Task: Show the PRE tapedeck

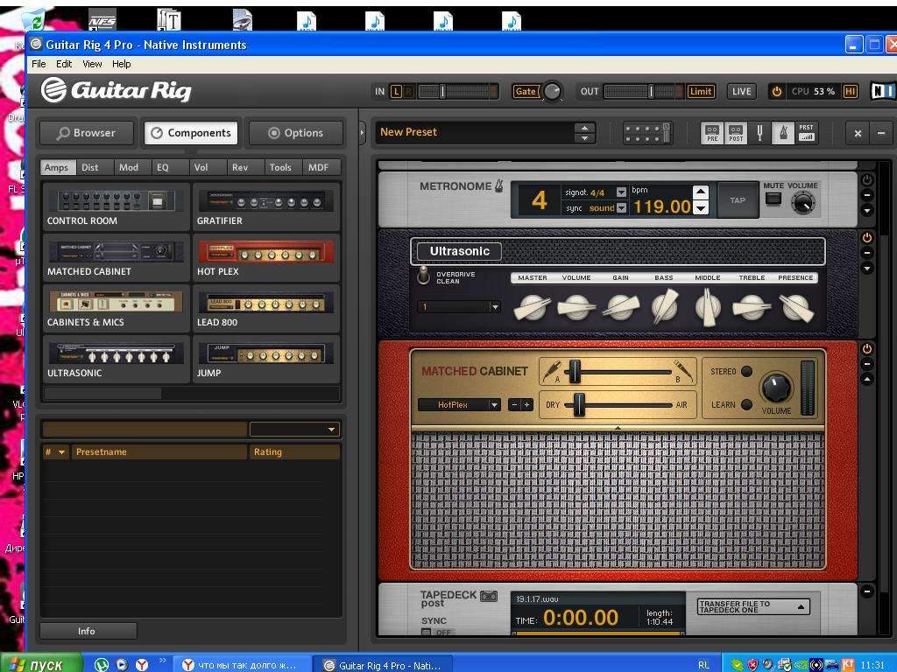Action: 712,133
